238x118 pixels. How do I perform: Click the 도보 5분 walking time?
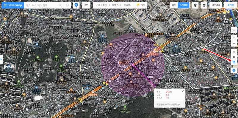[x=163, y=95]
